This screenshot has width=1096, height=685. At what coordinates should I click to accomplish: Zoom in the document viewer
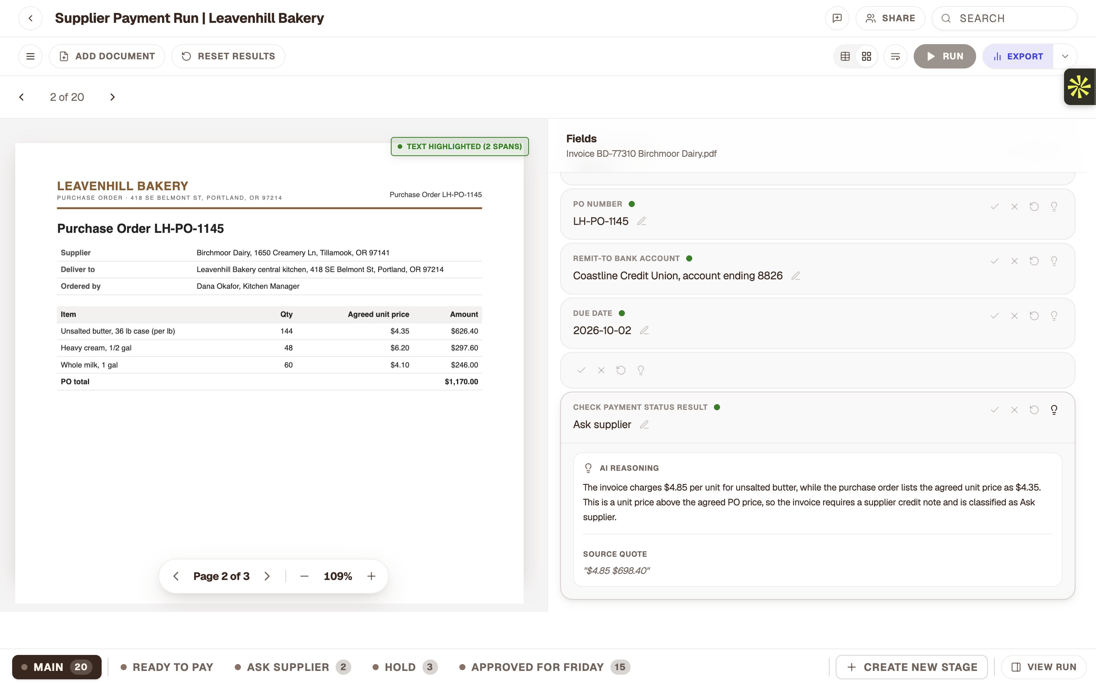(x=371, y=576)
